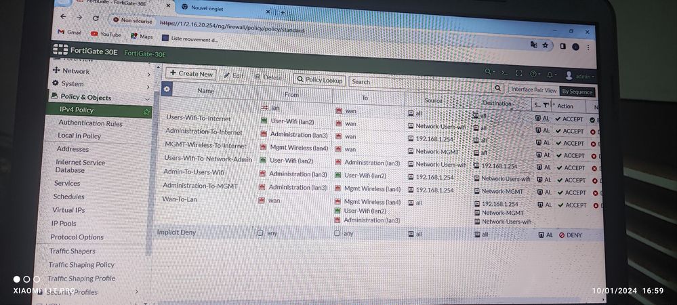Viewport: 677px width, 305px height.
Task: Select the Administration-To-Internet policy
Action: click(x=204, y=131)
